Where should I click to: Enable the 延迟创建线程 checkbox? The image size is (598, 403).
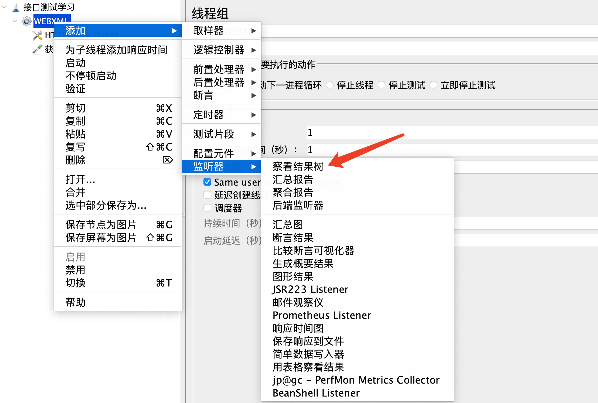click(x=207, y=195)
